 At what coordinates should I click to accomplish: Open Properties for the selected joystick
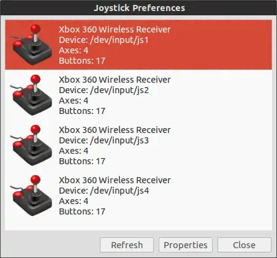pyautogui.click(x=186, y=245)
